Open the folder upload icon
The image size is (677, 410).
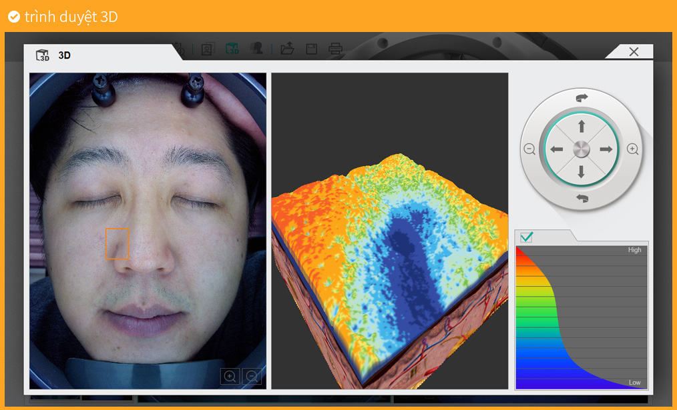pyautogui.click(x=287, y=49)
